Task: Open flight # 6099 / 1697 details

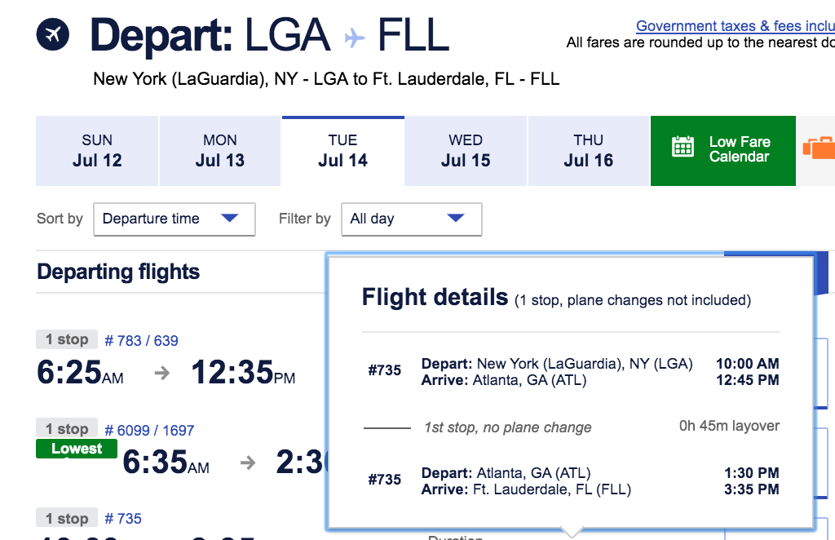Action: pyautogui.click(x=149, y=430)
